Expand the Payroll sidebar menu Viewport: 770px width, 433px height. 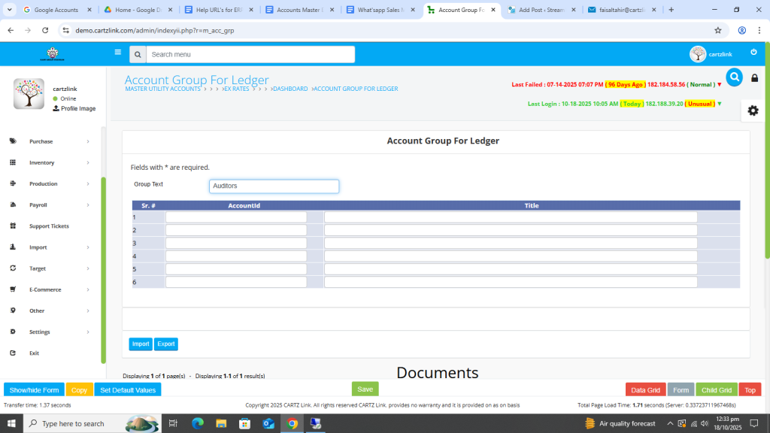[50, 204]
